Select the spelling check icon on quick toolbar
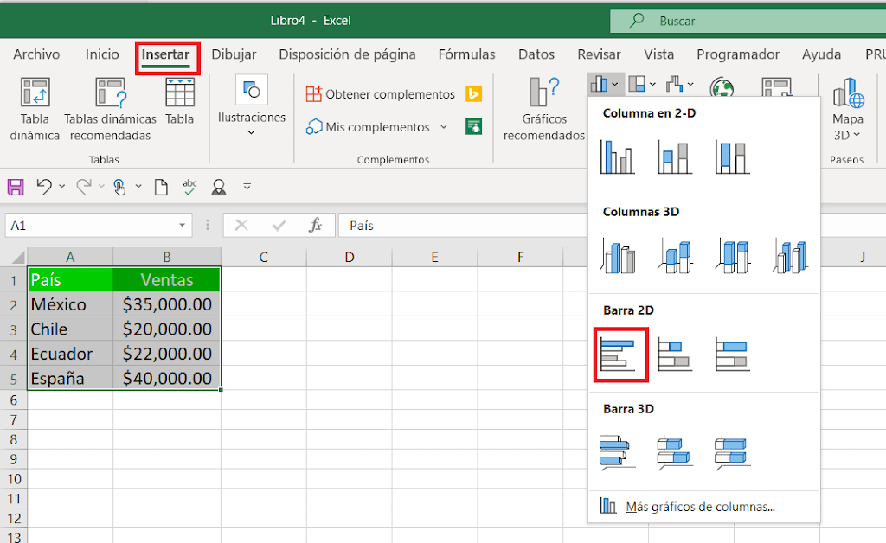886x543 pixels. tap(190, 186)
